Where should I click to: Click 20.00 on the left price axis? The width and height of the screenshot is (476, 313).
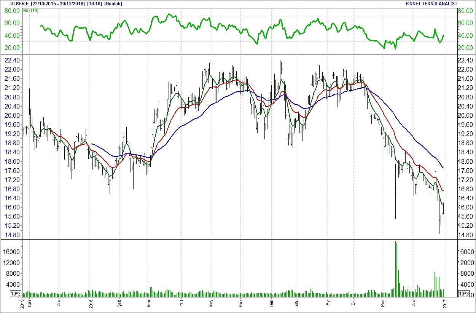[x=12, y=116]
